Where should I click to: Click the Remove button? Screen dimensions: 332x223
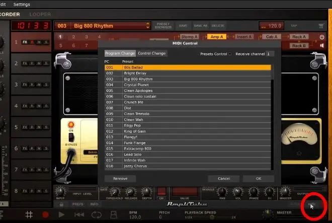(120, 179)
